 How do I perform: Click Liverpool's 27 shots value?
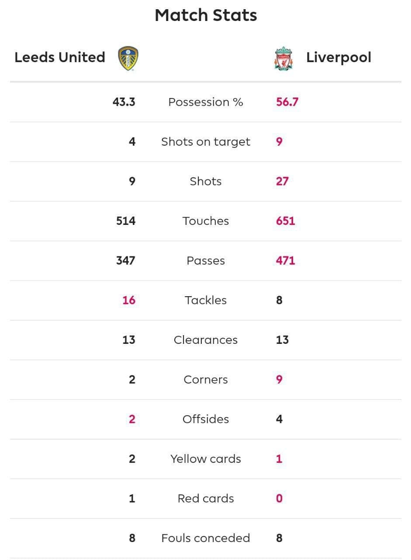pyautogui.click(x=282, y=181)
